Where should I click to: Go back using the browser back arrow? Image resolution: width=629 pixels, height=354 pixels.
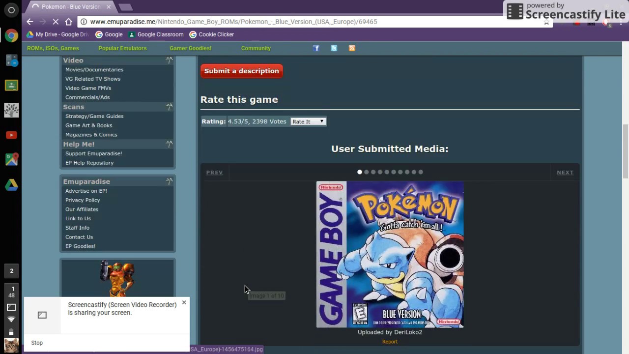point(30,22)
